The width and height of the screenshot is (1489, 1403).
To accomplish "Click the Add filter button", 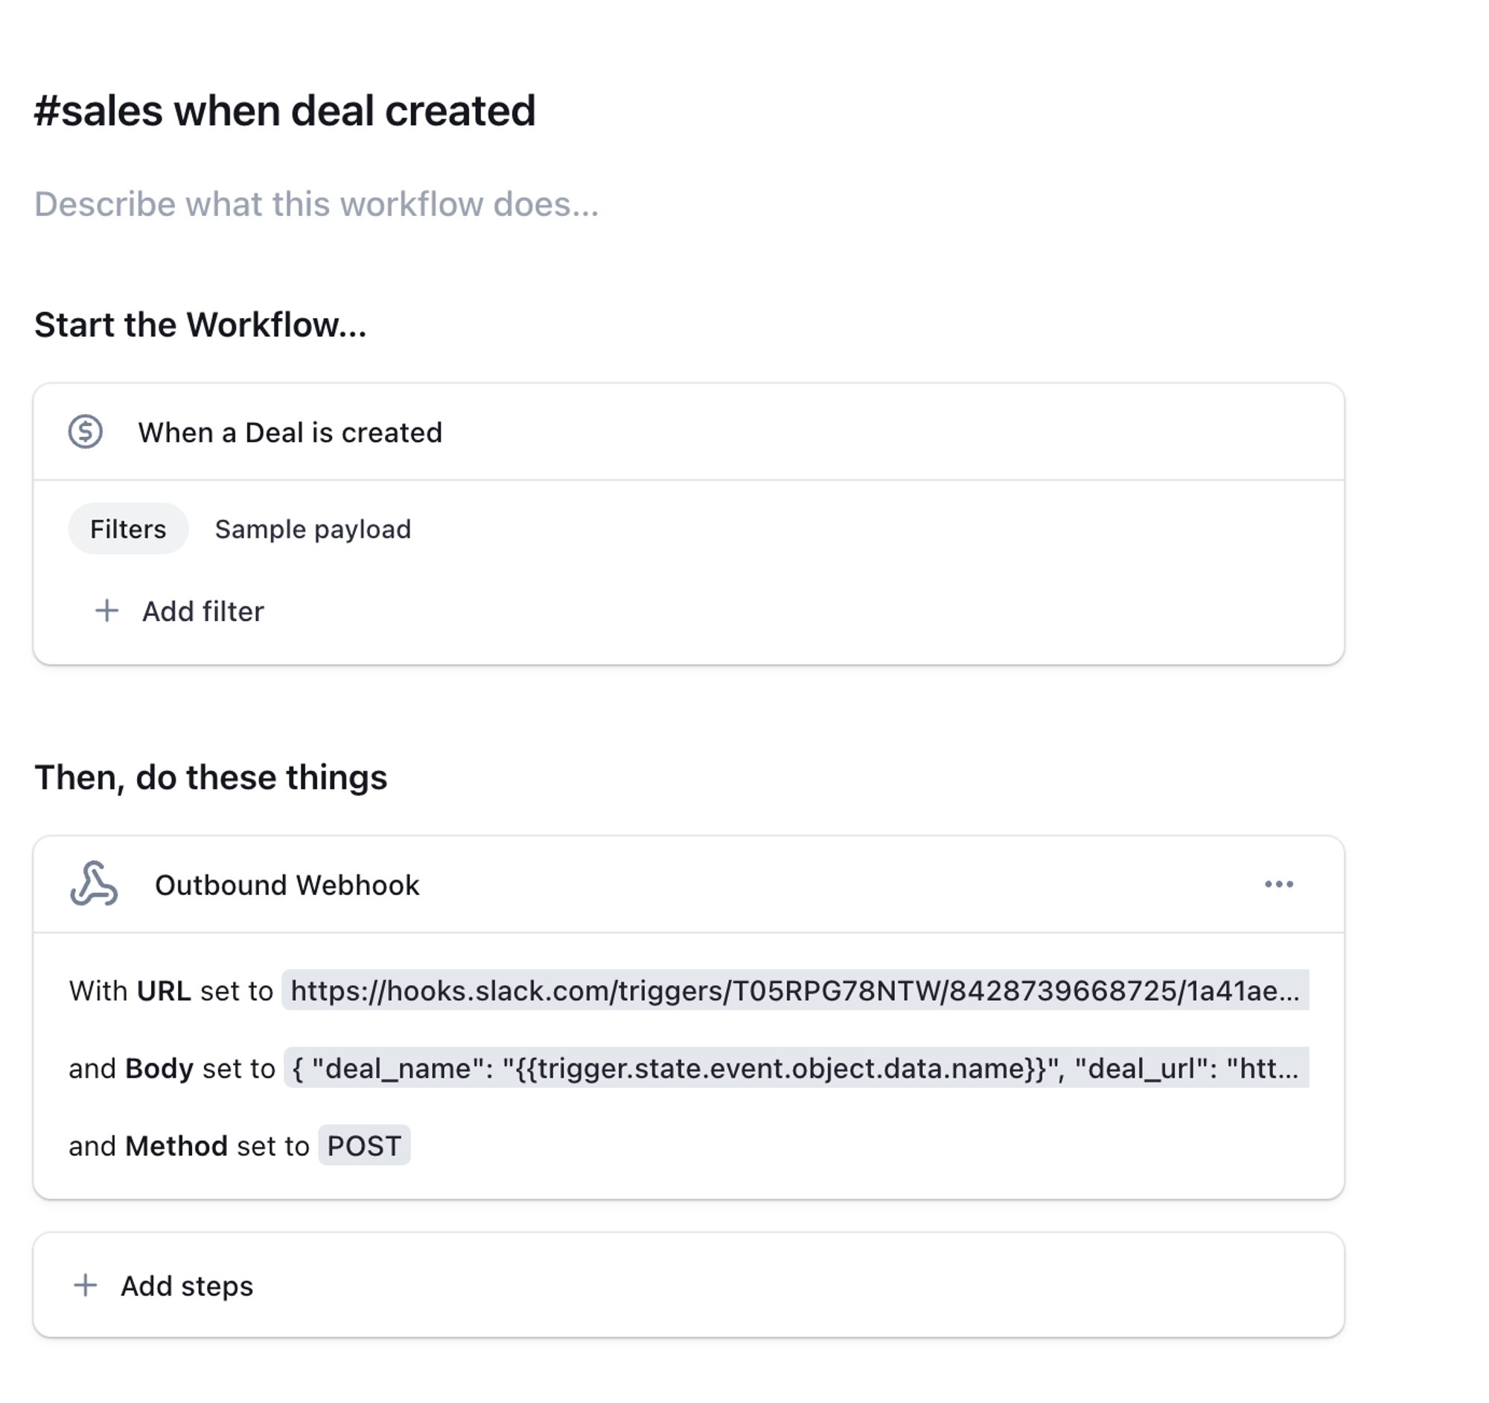I will (203, 611).
